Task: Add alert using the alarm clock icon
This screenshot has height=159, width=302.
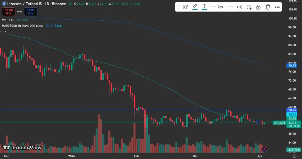Action: click(249, 7)
